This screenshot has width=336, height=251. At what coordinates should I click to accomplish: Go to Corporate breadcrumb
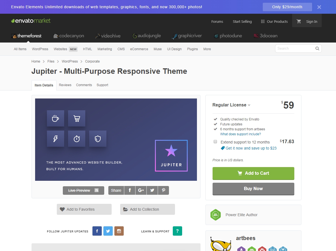(x=92, y=61)
